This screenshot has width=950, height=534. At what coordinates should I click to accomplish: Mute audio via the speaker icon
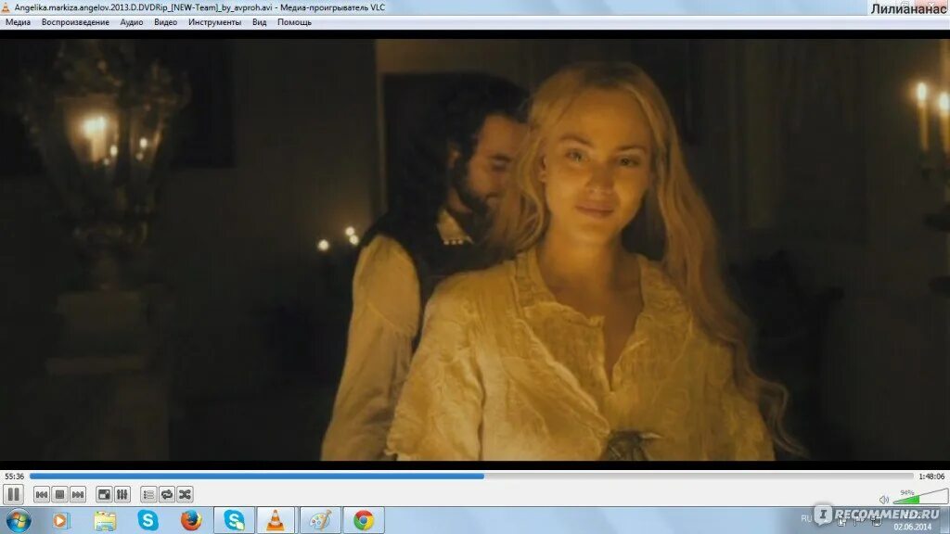884,500
